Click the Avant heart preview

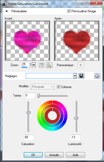click(27, 41)
